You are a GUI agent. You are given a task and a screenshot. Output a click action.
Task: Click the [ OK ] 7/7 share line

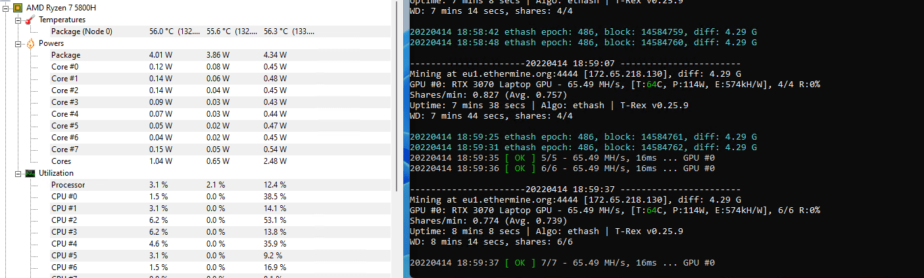tap(562, 263)
